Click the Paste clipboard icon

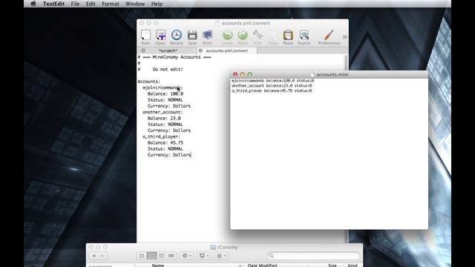(x=288, y=35)
